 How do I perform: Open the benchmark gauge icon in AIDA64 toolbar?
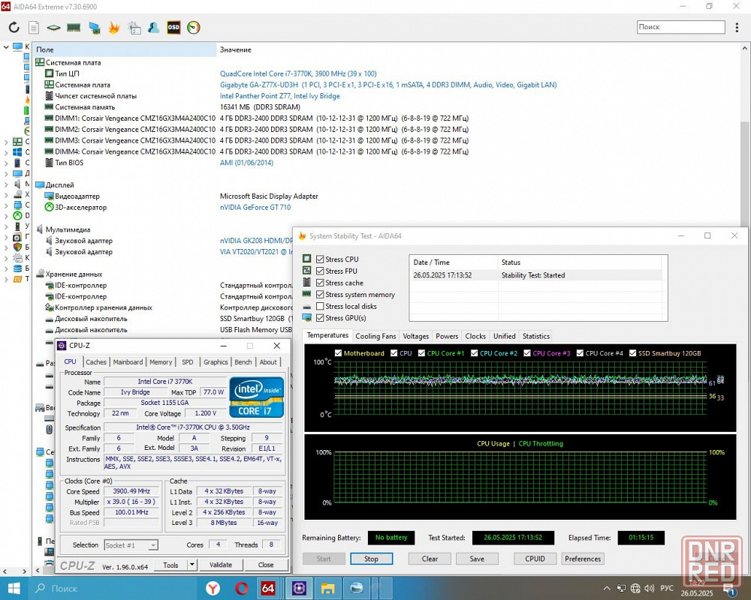tap(194, 27)
